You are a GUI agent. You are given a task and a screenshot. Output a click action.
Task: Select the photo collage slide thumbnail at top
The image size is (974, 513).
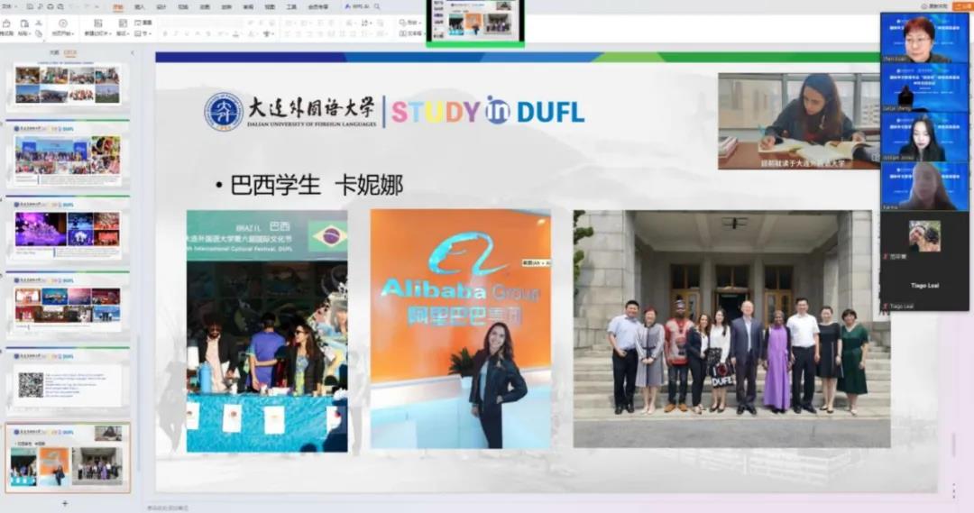tap(68, 85)
